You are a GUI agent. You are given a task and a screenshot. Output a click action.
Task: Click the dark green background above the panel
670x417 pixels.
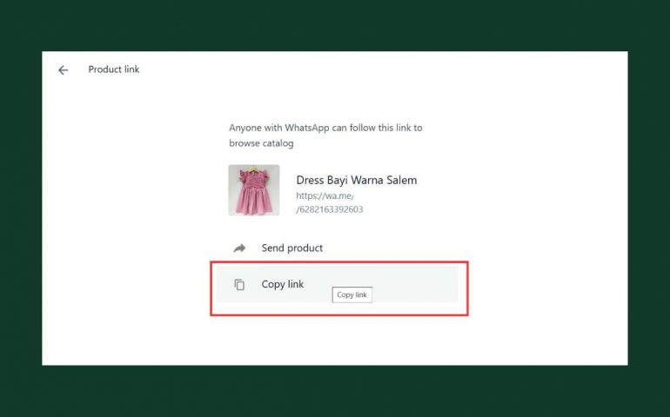click(335, 24)
